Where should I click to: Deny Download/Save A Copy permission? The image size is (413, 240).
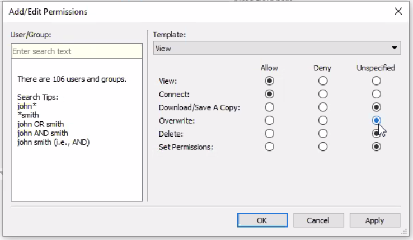(322, 107)
